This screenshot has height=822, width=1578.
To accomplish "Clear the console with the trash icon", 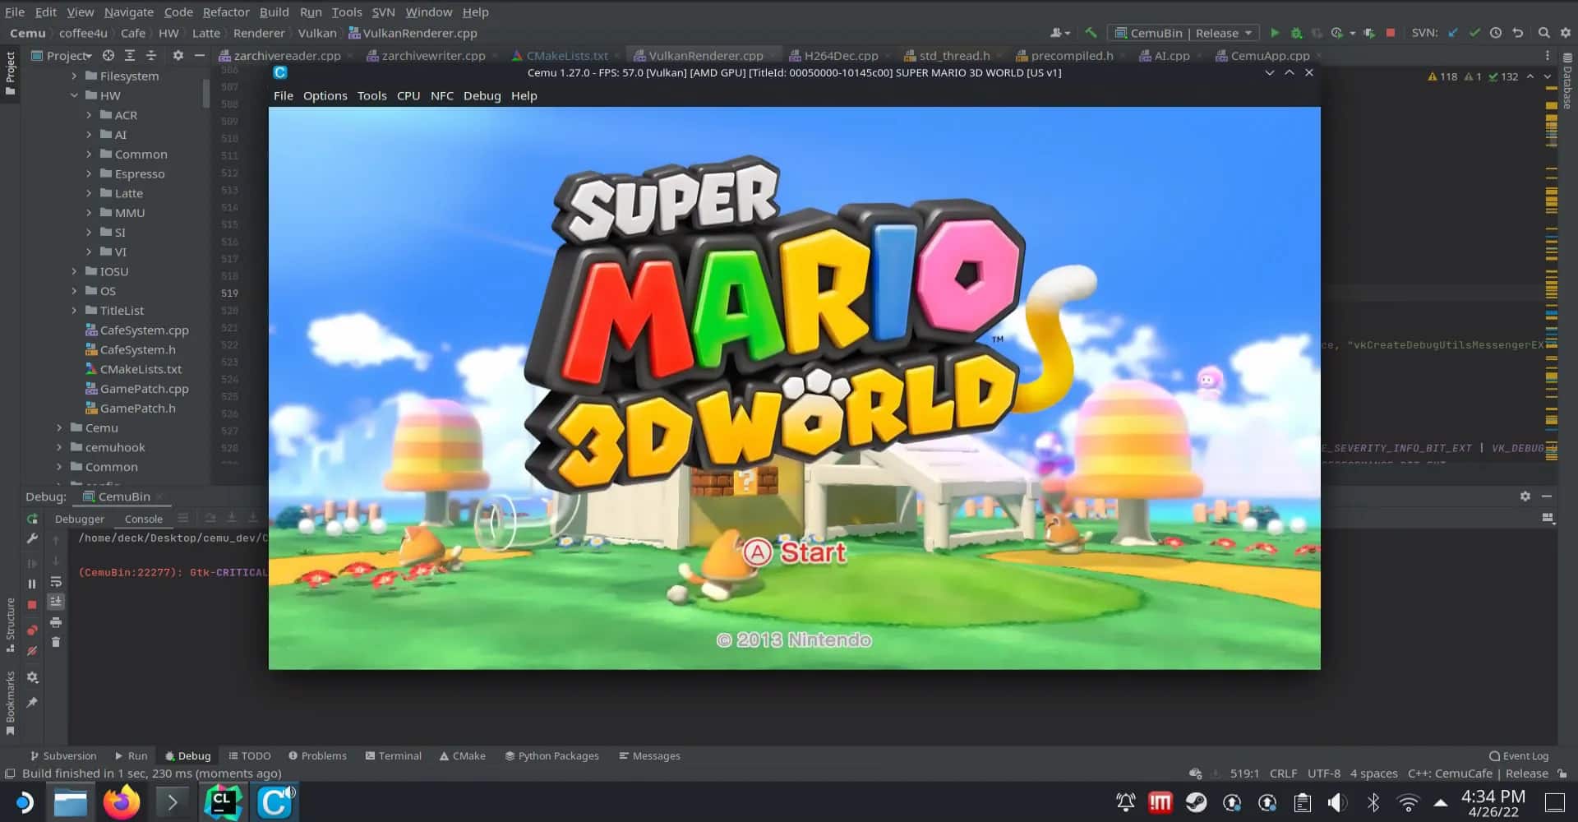I will tap(55, 641).
